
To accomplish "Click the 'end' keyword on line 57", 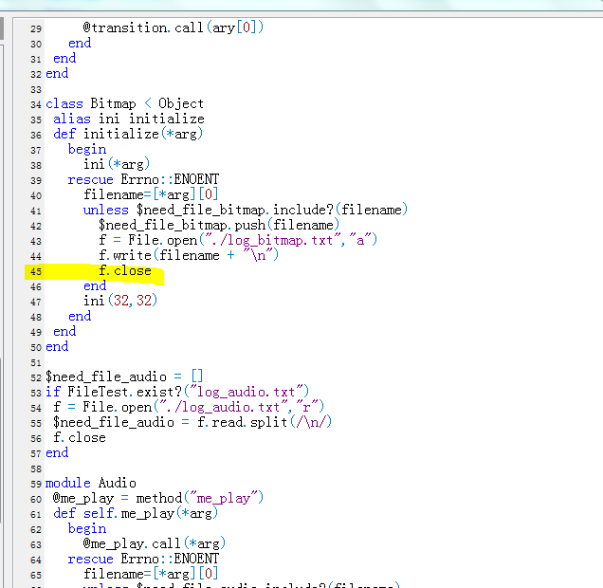I will point(57,452).
